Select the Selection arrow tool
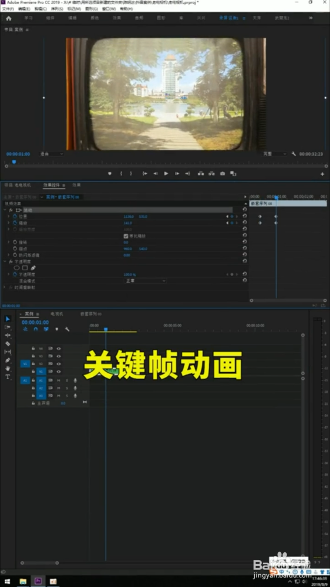The width and height of the screenshot is (330, 587). coord(8,319)
